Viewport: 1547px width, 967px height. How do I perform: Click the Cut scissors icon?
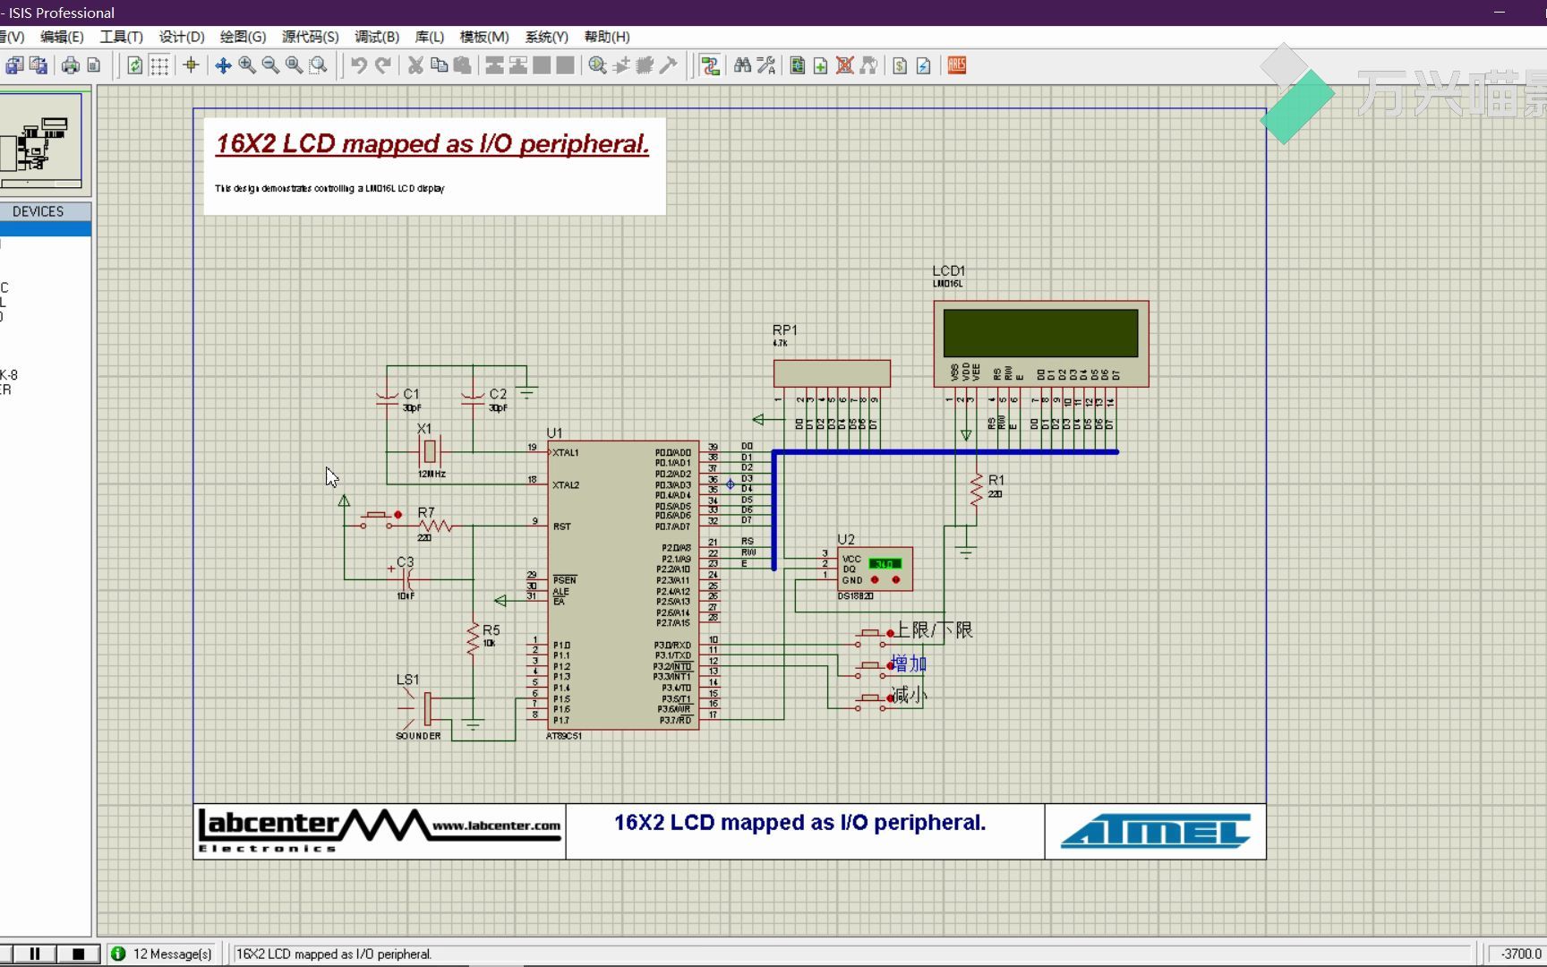[415, 65]
